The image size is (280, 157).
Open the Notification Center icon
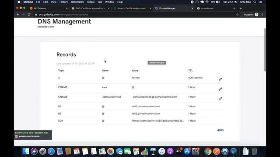[261, 2]
